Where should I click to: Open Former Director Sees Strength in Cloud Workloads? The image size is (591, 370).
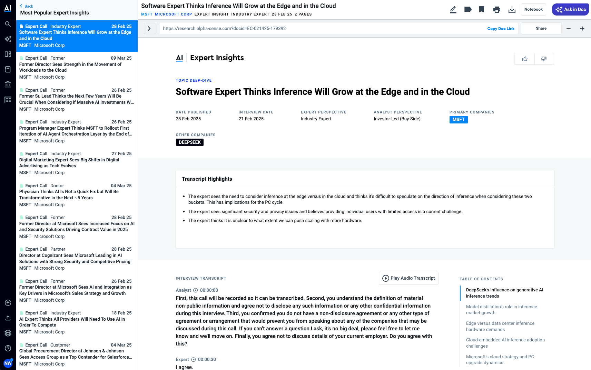point(77,68)
